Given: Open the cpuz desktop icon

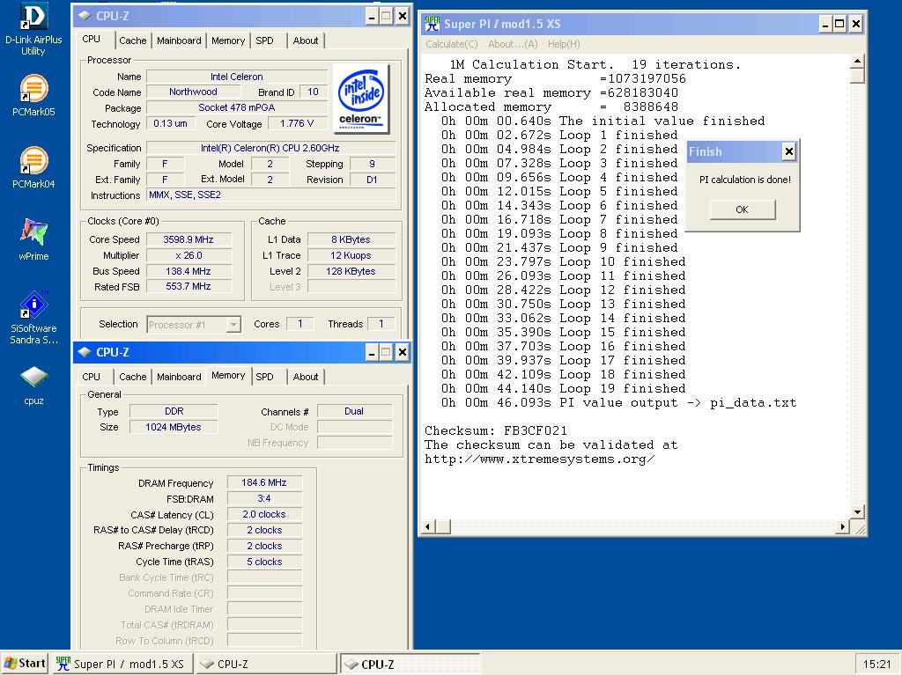Looking at the screenshot, I should (33, 386).
